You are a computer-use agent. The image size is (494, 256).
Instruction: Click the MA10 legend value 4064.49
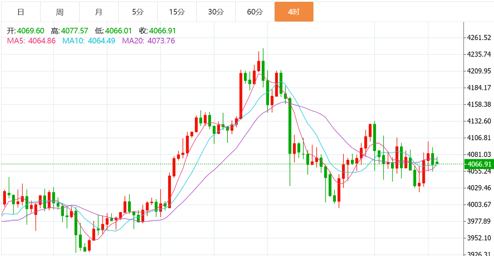101,41
